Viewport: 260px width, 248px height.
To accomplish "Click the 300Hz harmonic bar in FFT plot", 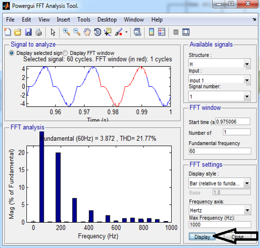I will [x=75, y=210].
